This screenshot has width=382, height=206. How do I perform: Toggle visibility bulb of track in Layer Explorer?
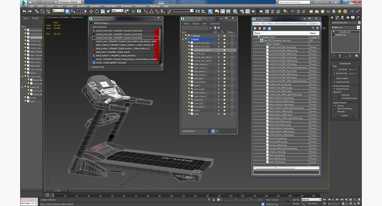pyautogui.click(x=189, y=114)
